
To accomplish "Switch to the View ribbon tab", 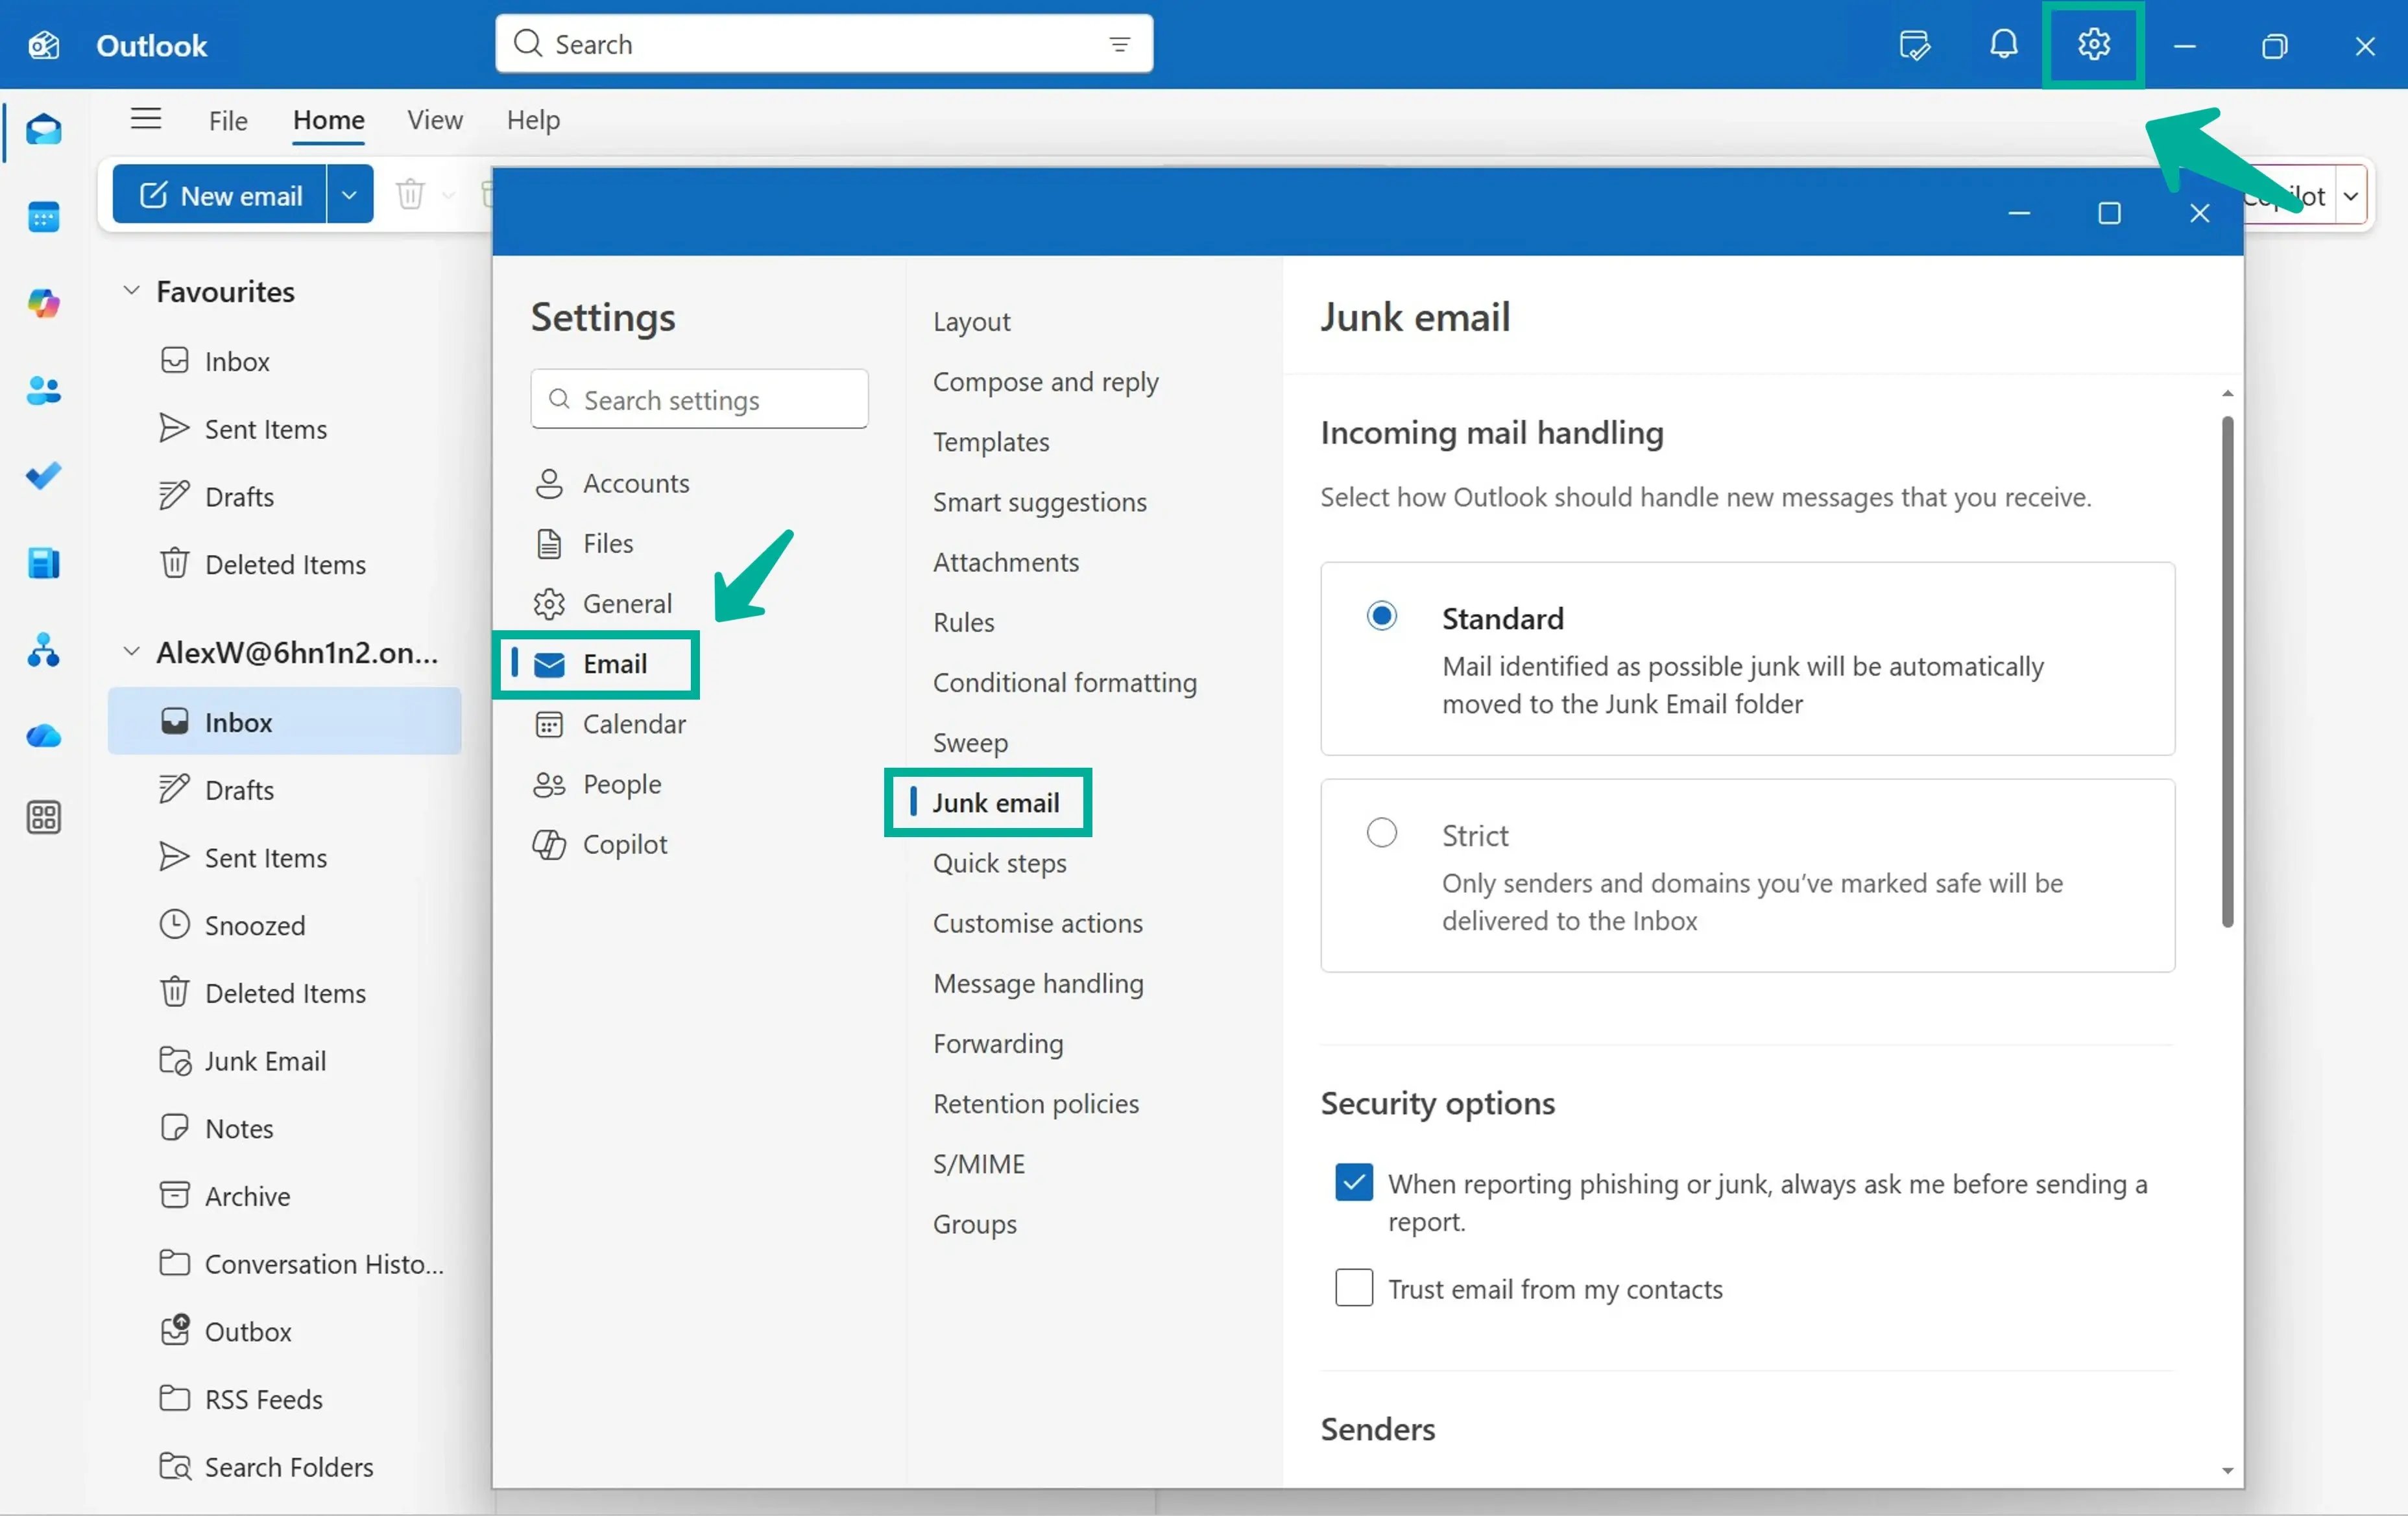I will tap(434, 120).
